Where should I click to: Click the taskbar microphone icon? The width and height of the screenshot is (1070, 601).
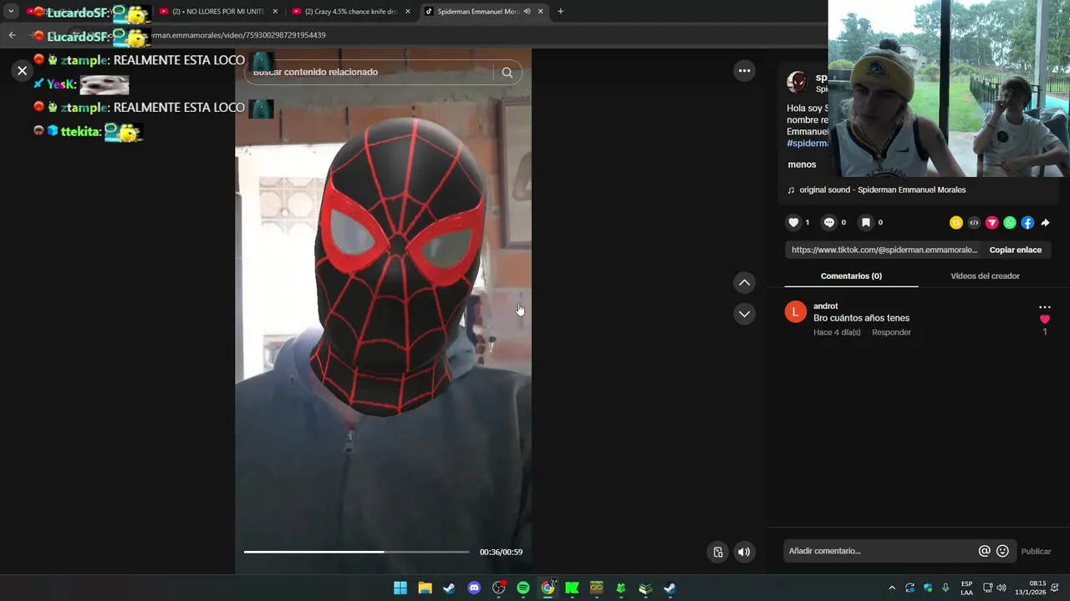[x=945, y=588]
